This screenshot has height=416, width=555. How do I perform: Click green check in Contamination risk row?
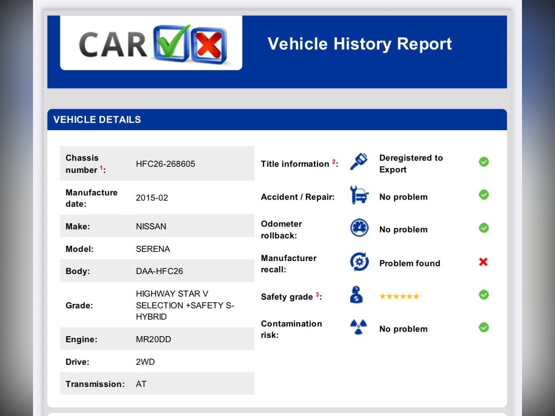point(484,327)
